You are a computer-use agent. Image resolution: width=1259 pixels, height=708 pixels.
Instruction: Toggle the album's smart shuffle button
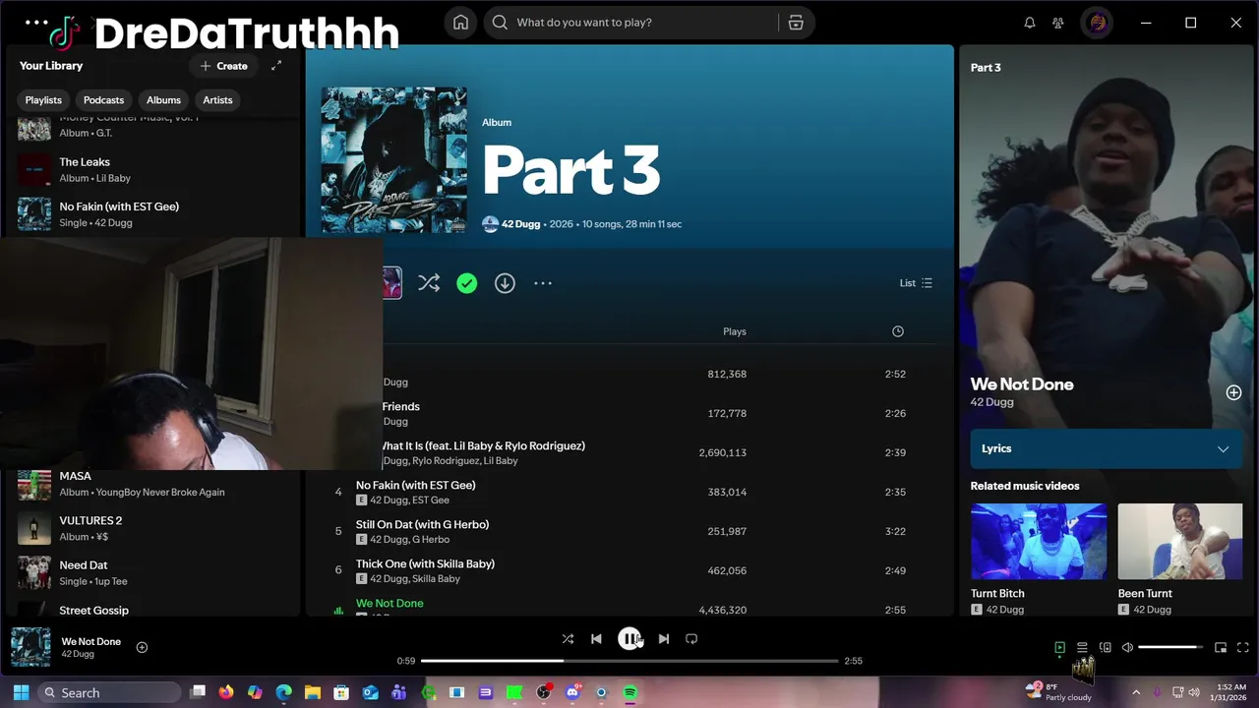[x=429, y=283]
